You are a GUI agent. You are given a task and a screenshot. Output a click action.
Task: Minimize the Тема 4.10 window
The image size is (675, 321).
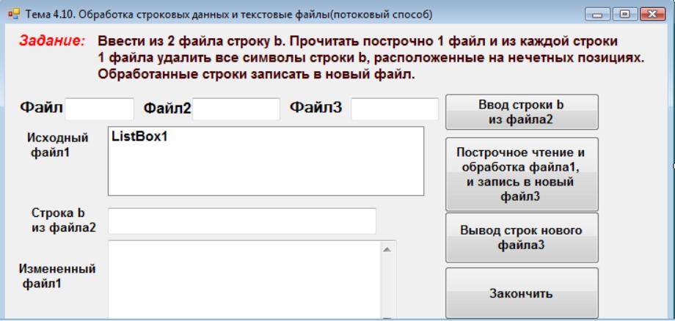[612, 14]
